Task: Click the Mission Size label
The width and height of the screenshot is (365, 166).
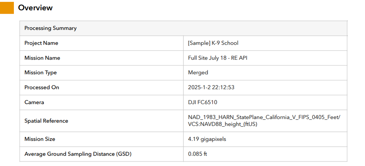Action: point(40,139)
